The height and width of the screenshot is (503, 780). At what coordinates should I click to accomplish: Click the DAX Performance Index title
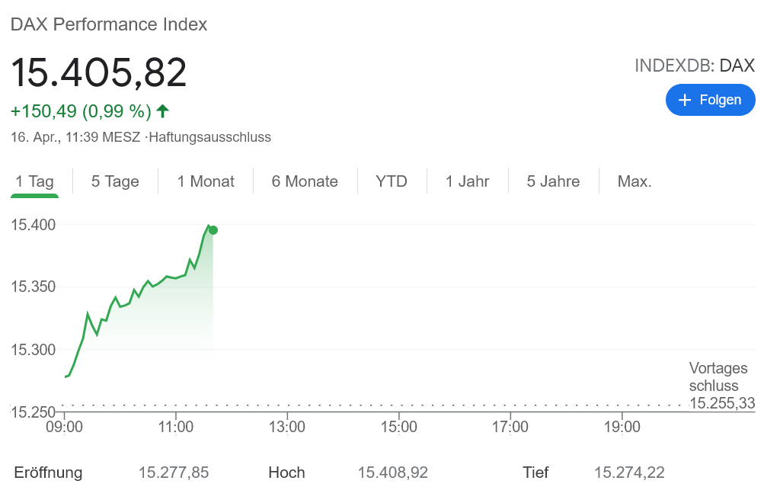[x=109, y=24]
